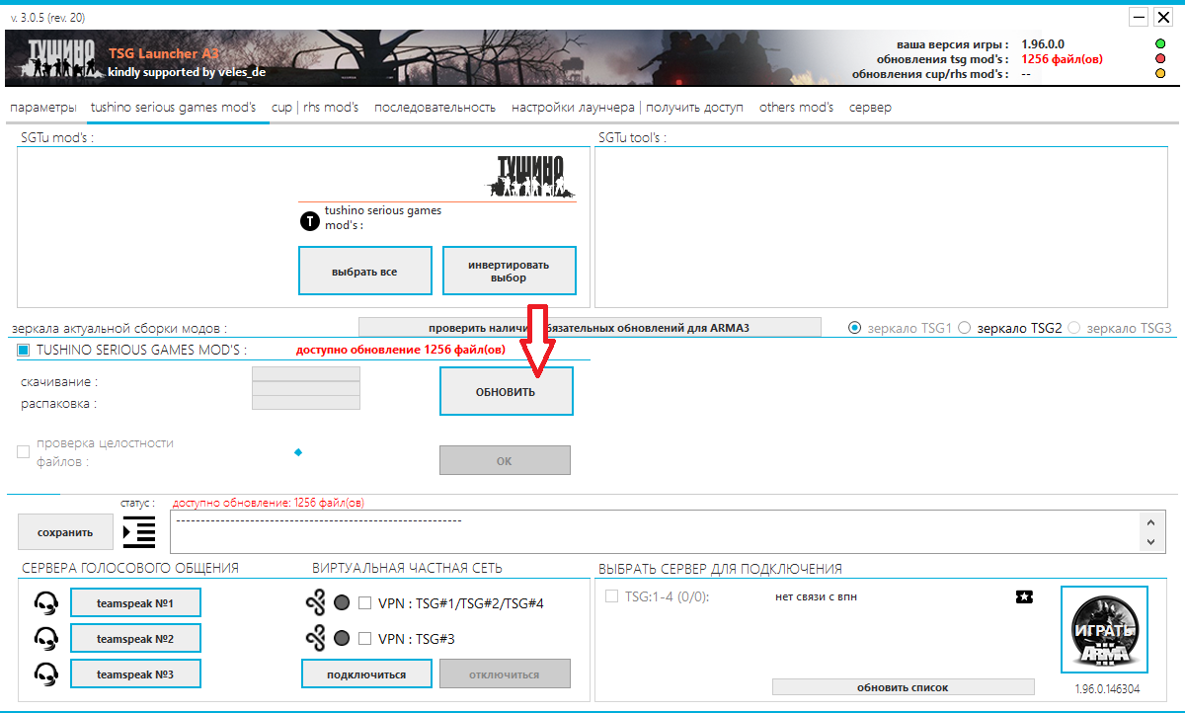This screenshot has width=1185, height=713.
Task: Click version text 1.96.0.146304
Action: pyautogui.click(x=1107, y=689)
